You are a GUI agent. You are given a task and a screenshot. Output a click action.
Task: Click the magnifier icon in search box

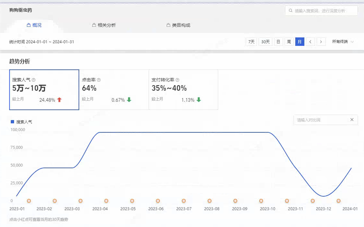tap(291, 10)
